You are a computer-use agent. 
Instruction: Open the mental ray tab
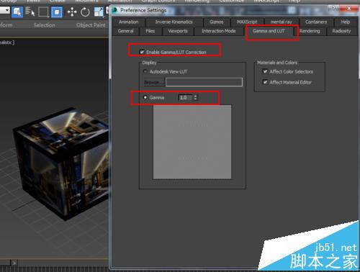tap(282, 22)
